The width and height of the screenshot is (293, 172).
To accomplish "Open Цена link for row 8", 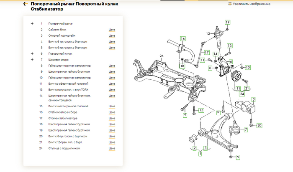I will pyautogui.click(x=112, y=66).
